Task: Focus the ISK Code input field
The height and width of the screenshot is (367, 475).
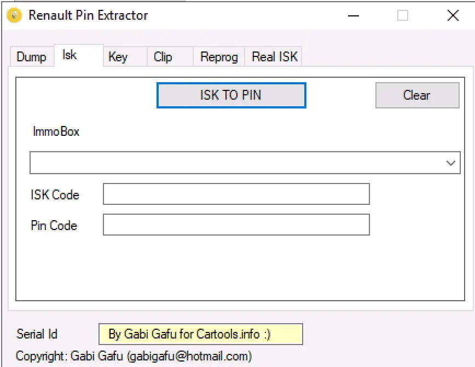Action: click(236, 194)
